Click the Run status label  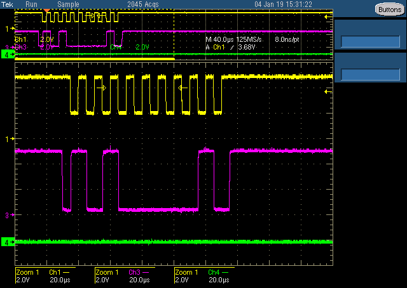pos(31,4)
